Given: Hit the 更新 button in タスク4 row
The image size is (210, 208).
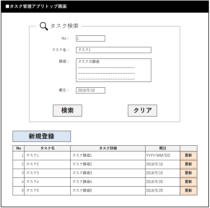Looking at the screenshot, I should (x=188, y=182).
